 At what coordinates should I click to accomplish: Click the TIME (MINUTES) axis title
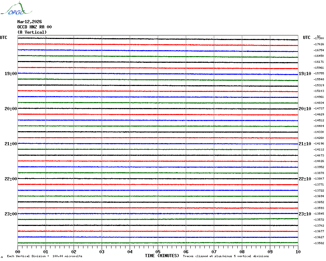[x=162, y=256]
